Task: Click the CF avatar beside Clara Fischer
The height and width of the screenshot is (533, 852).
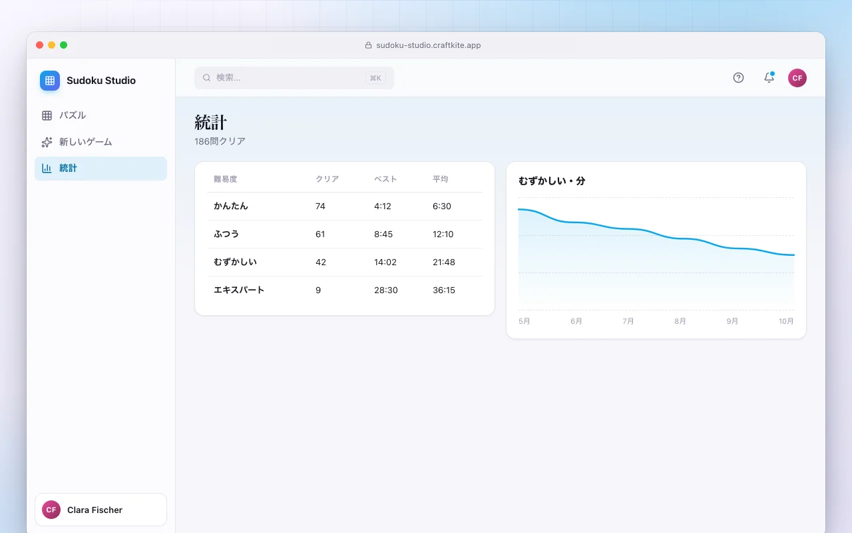Action: tap(51, 510)
